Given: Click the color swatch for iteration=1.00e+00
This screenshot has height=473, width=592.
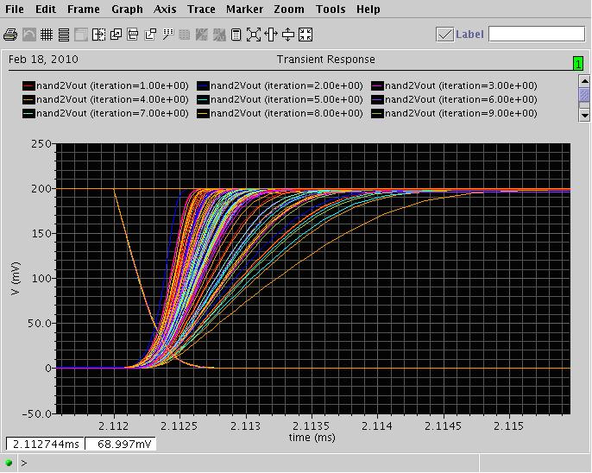Looking at the screenshot, I should coord(28,86).
